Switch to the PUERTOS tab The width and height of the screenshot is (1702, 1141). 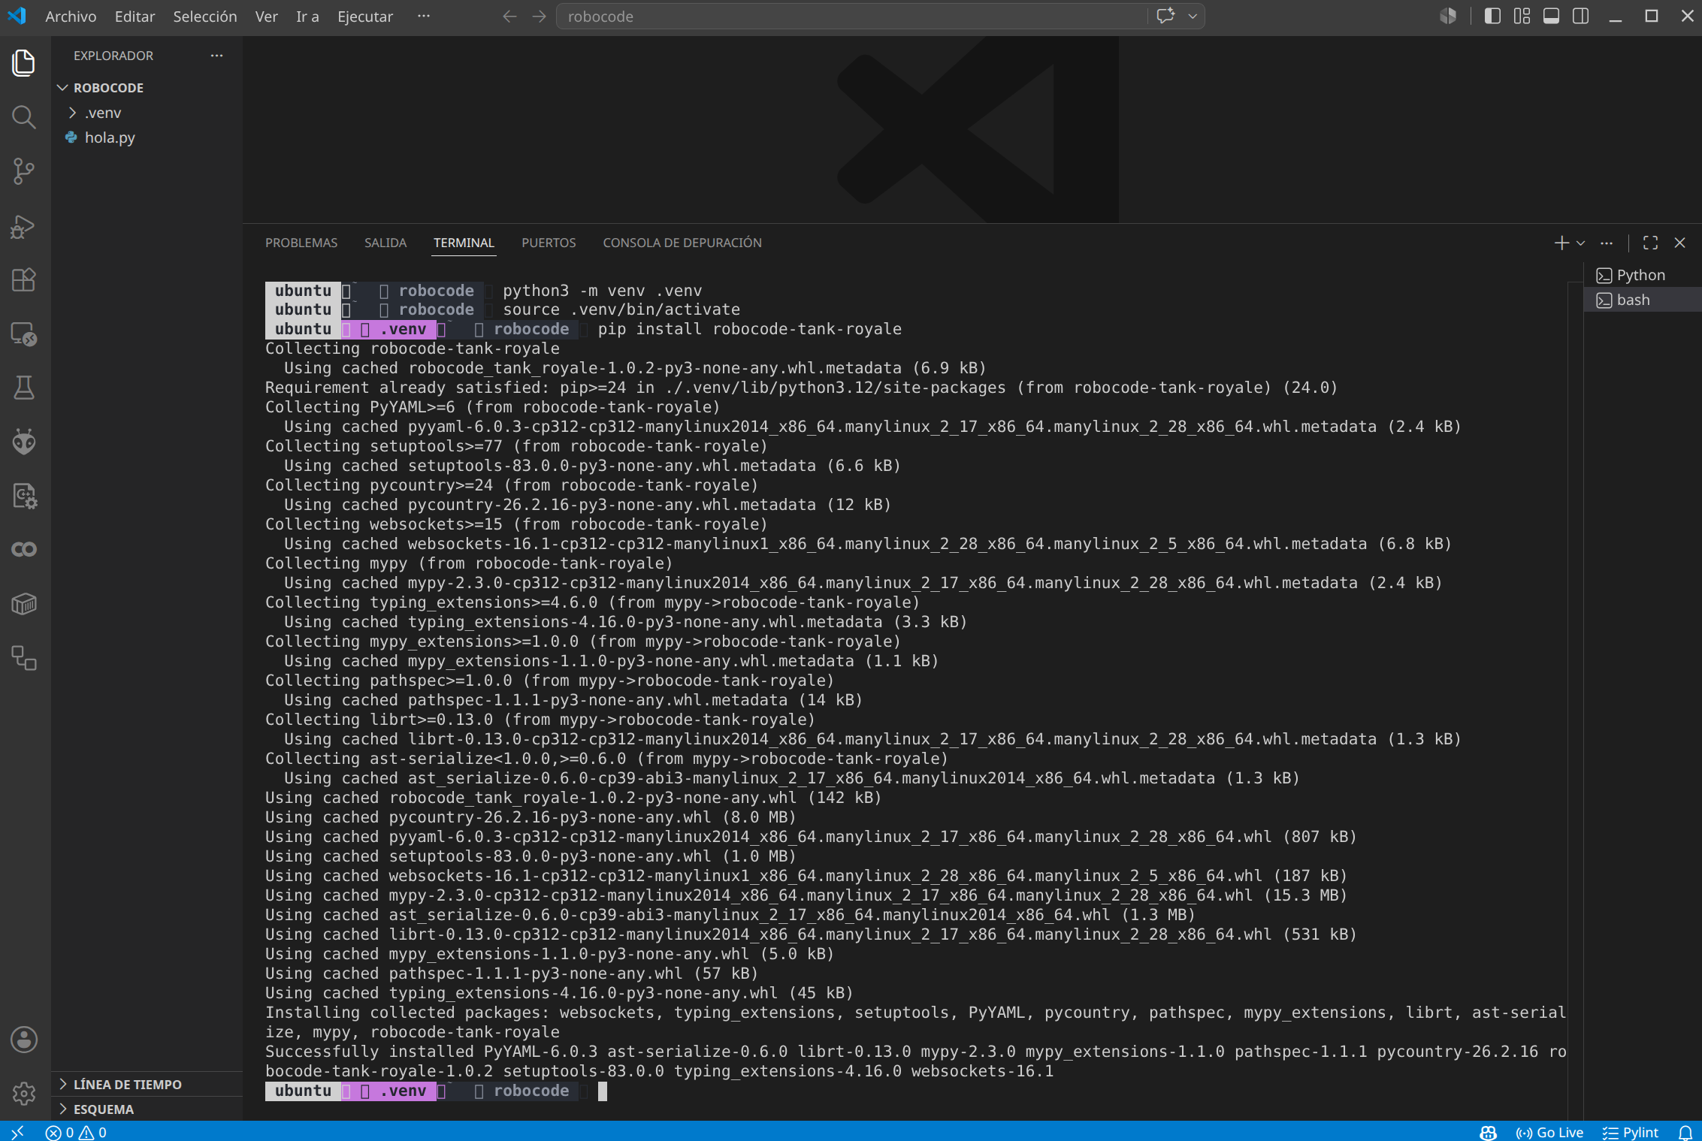pos(549,243)
